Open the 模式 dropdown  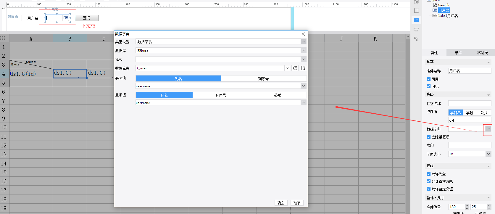tap(303, 59)
